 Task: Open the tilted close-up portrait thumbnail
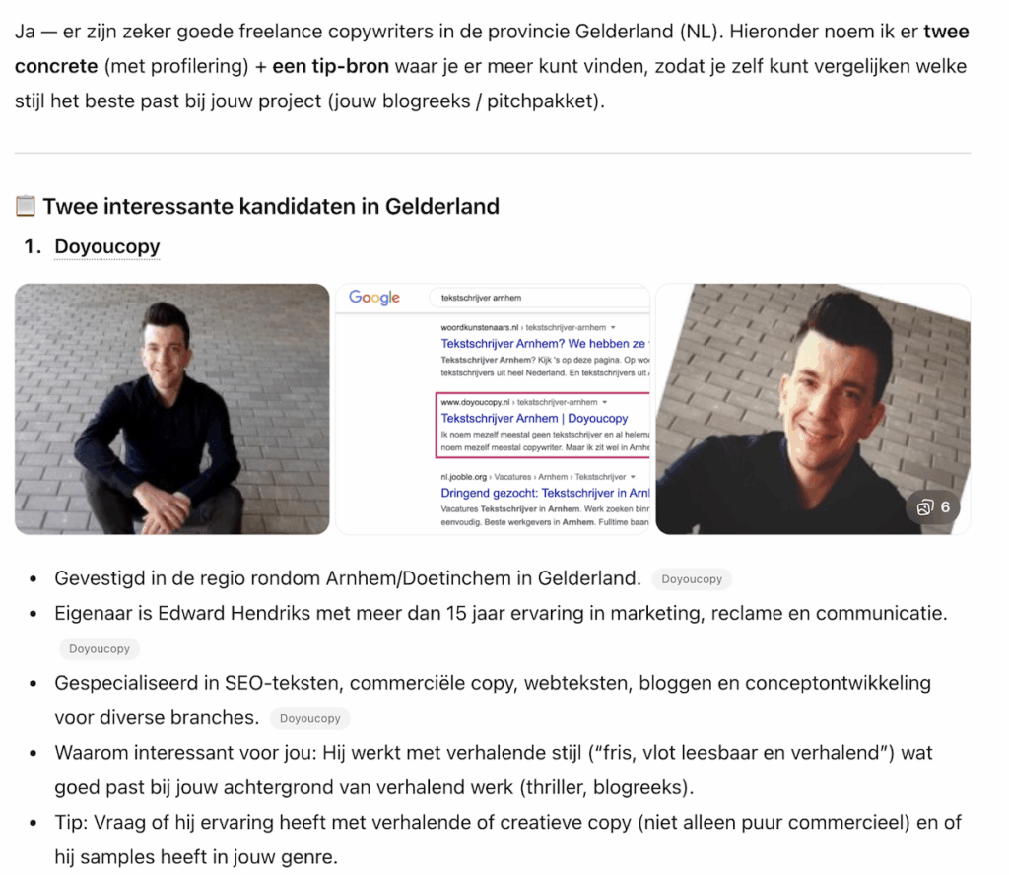[x=813, y=409]
